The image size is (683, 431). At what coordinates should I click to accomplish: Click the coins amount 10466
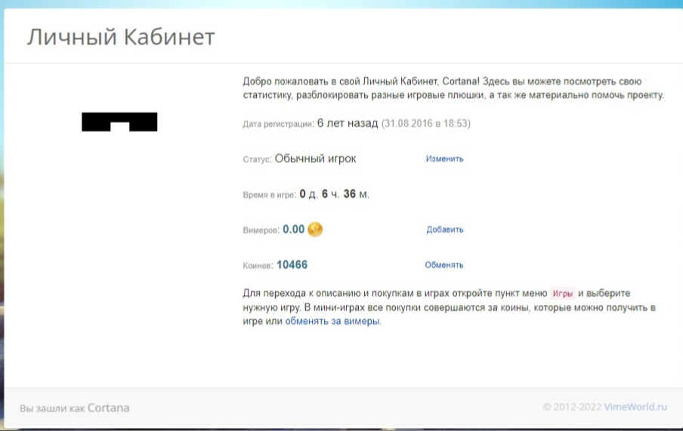tap(292, 265)
